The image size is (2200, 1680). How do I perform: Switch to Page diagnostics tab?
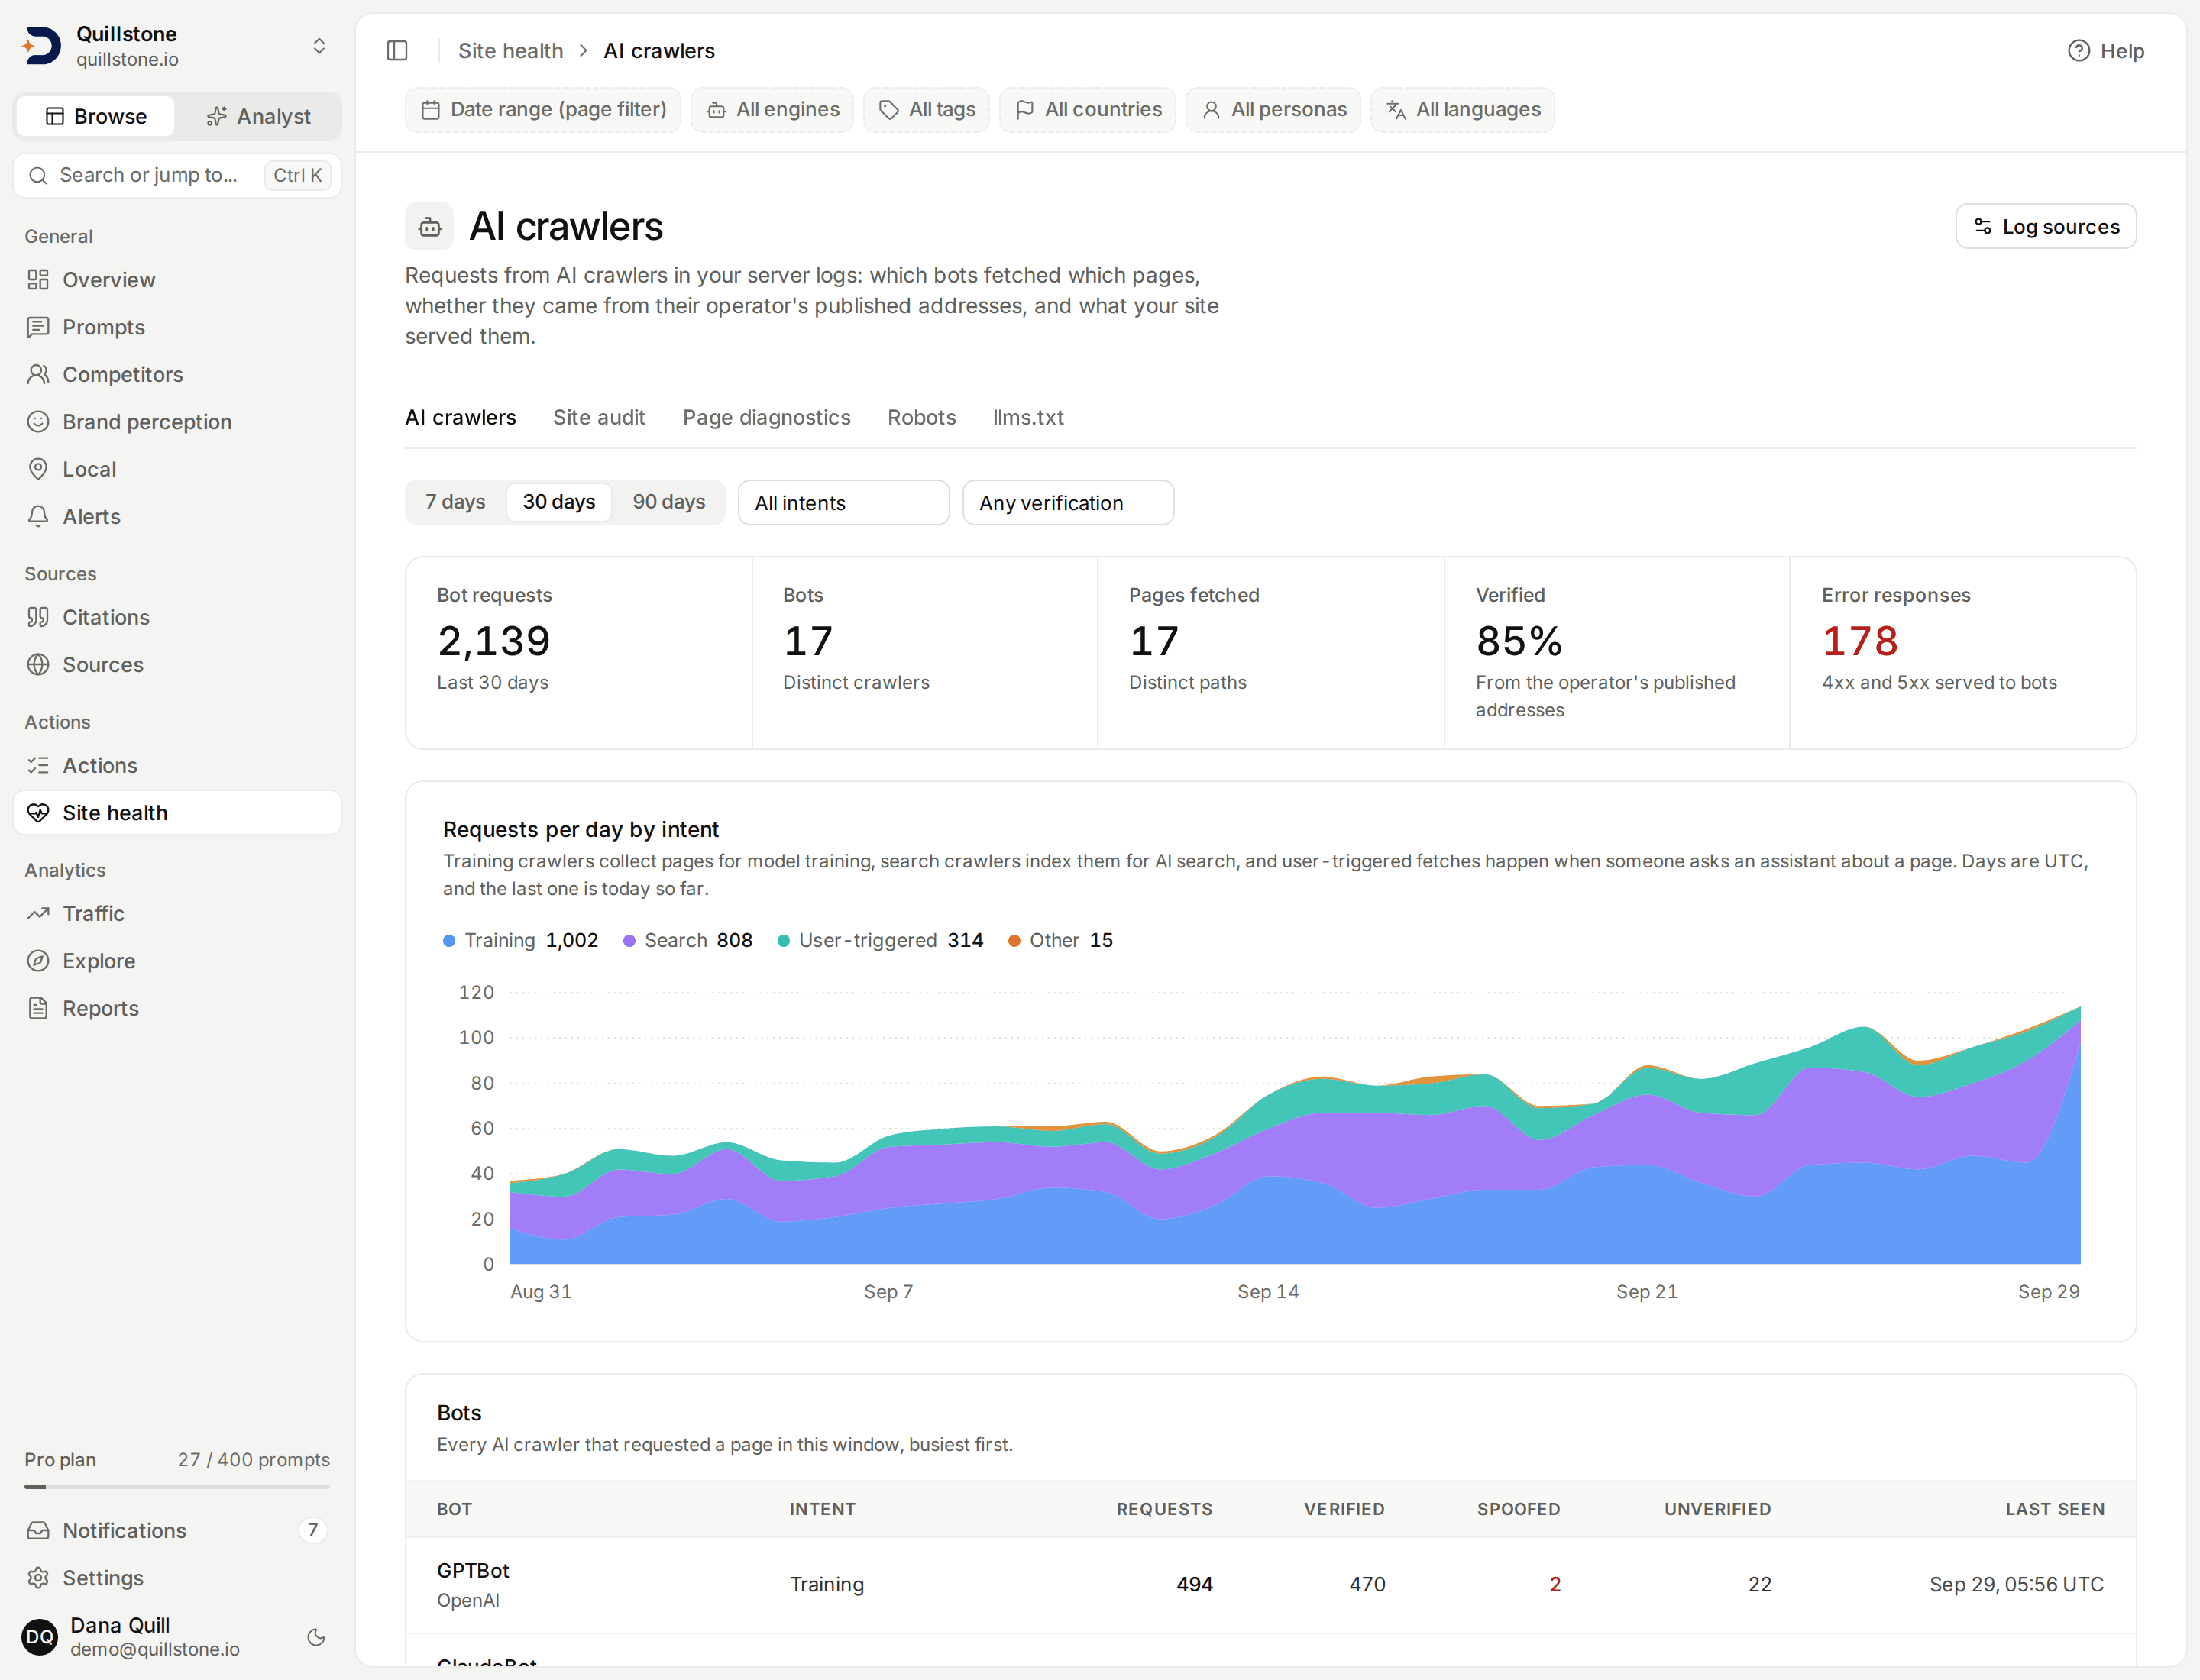coord(766,418)
